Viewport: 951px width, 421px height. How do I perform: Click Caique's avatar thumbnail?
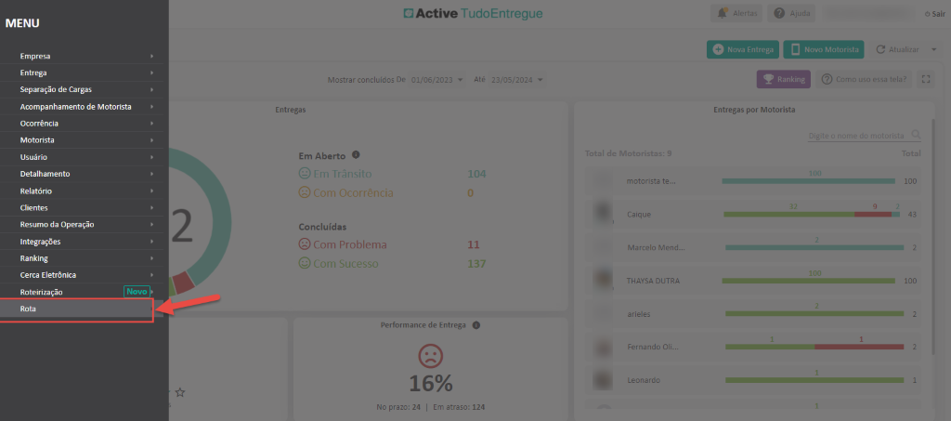point(602,212)
